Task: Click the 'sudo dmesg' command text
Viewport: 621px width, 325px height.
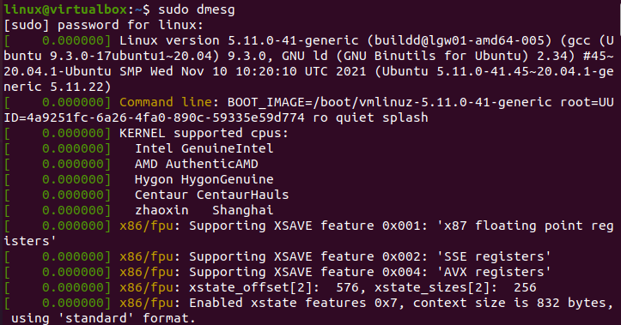Action: click(197, 9)
